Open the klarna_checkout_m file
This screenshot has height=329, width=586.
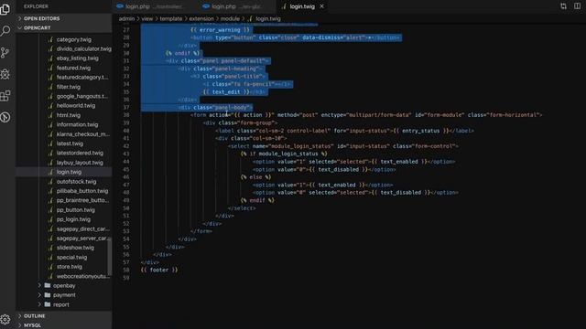[x=83, y=134]
